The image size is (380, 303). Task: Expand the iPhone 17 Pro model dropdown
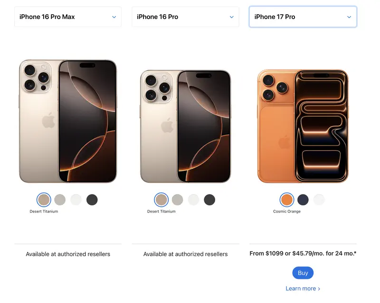303,17
